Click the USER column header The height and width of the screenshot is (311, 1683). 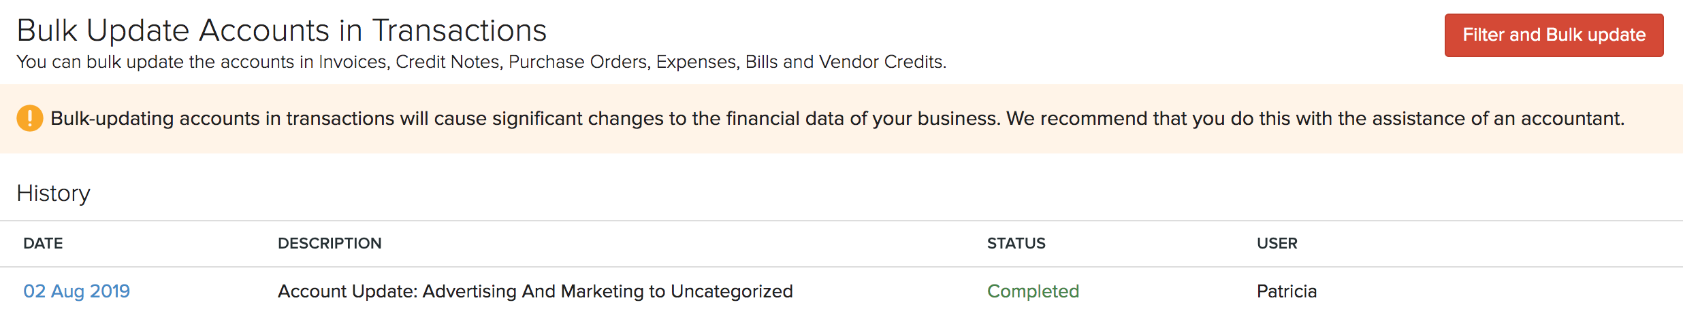pyautogui.click(x=1277, y=243)
